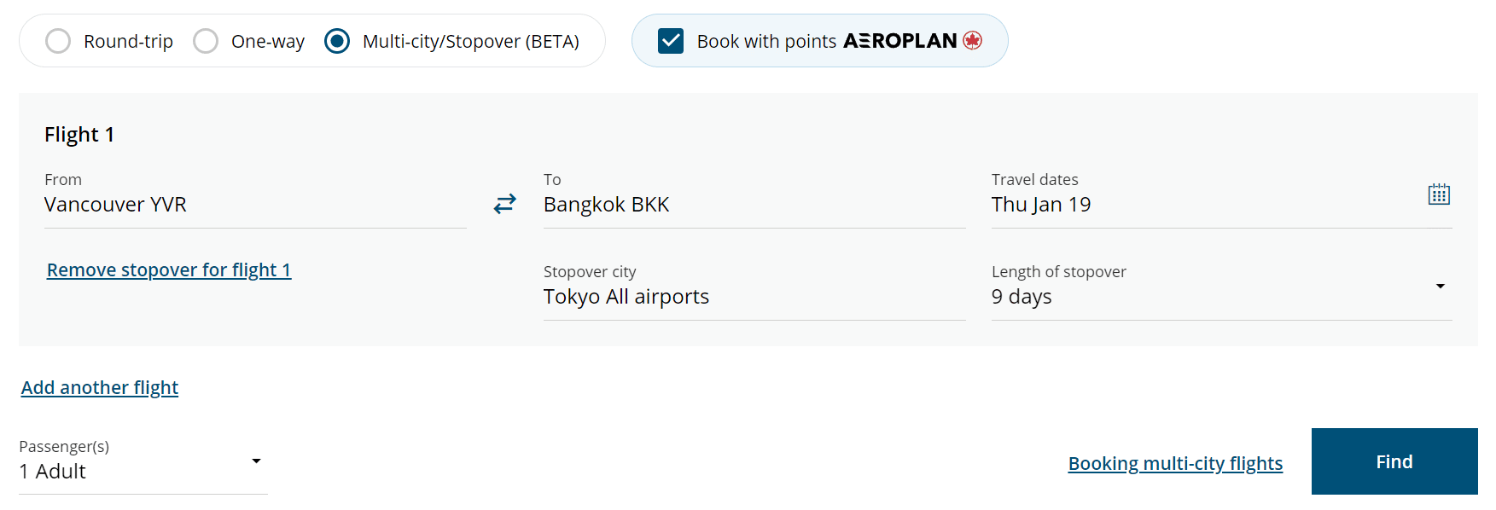Viewport: 1496px width, 510px height.
Task: Click the Aeroplan wordmark text
Action: point(899,41)
